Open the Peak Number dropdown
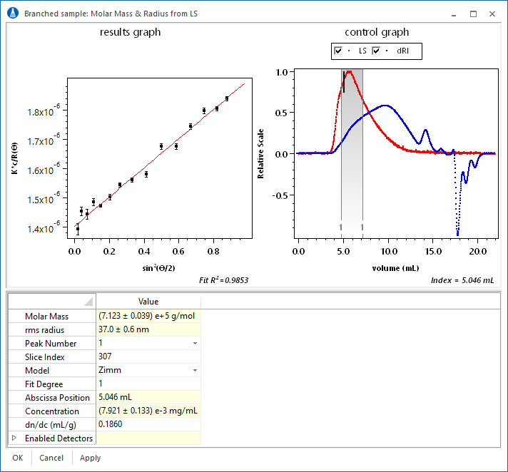Screen dimensions: 508x472 point(195,344)
